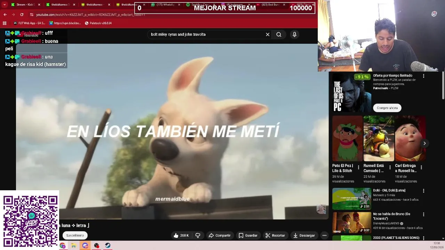
Task: Open Pato El Pez Lilo & Stitch short
Action: coord(347,139)
